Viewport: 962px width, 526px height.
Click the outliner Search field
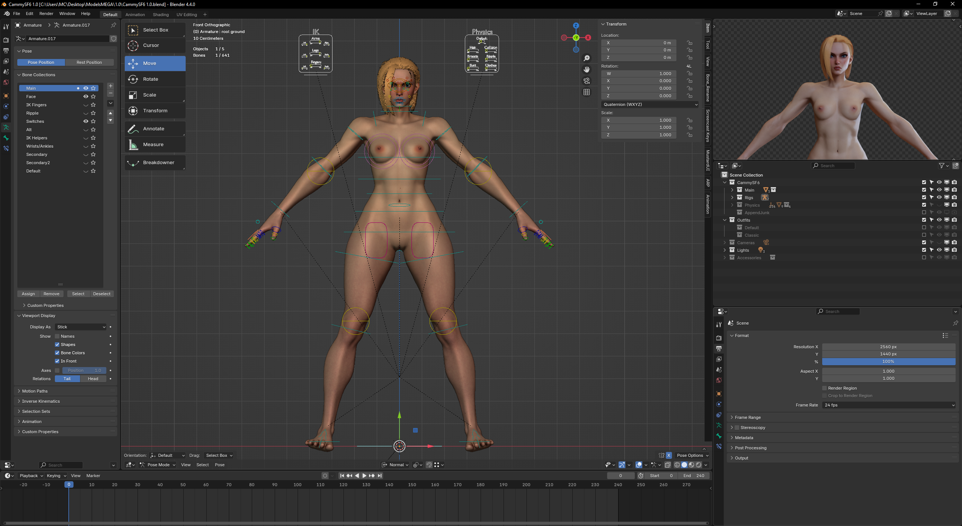833,166
